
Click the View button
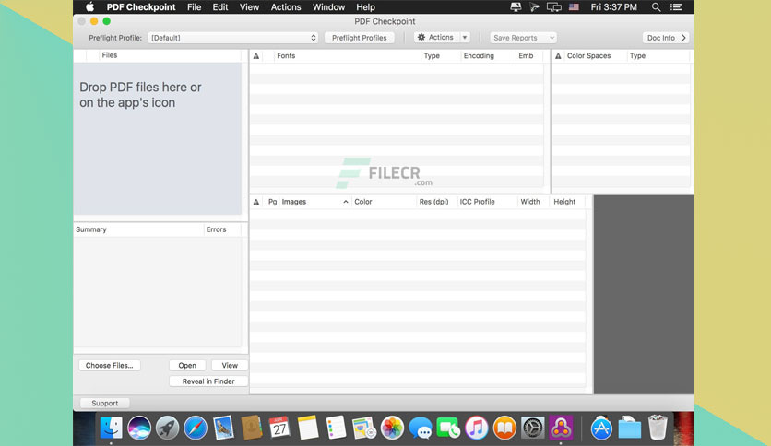229,366
